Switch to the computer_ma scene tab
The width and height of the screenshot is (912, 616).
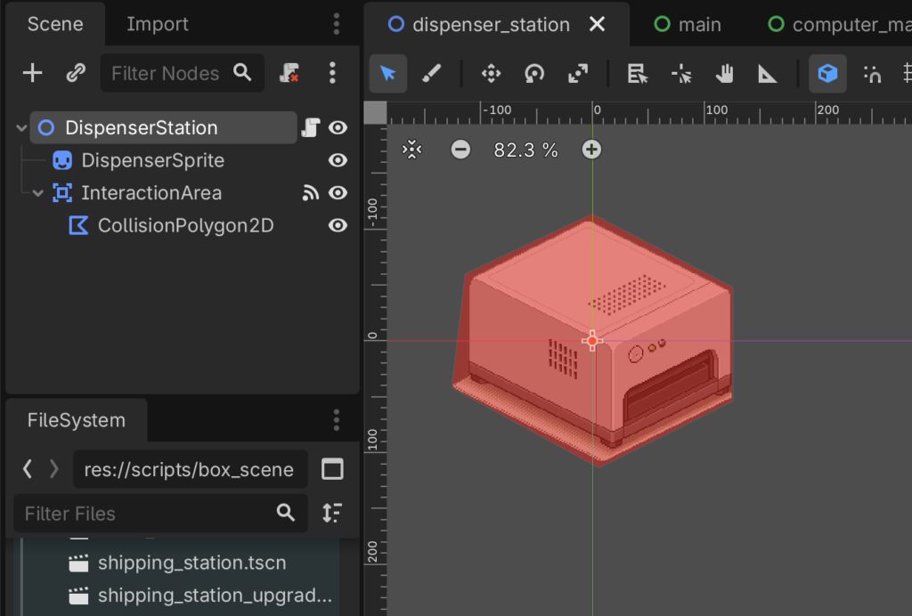[x=839, y=24]
